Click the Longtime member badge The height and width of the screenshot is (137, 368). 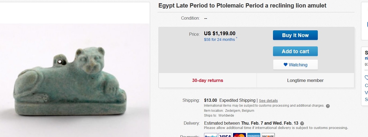pos(305,80)
